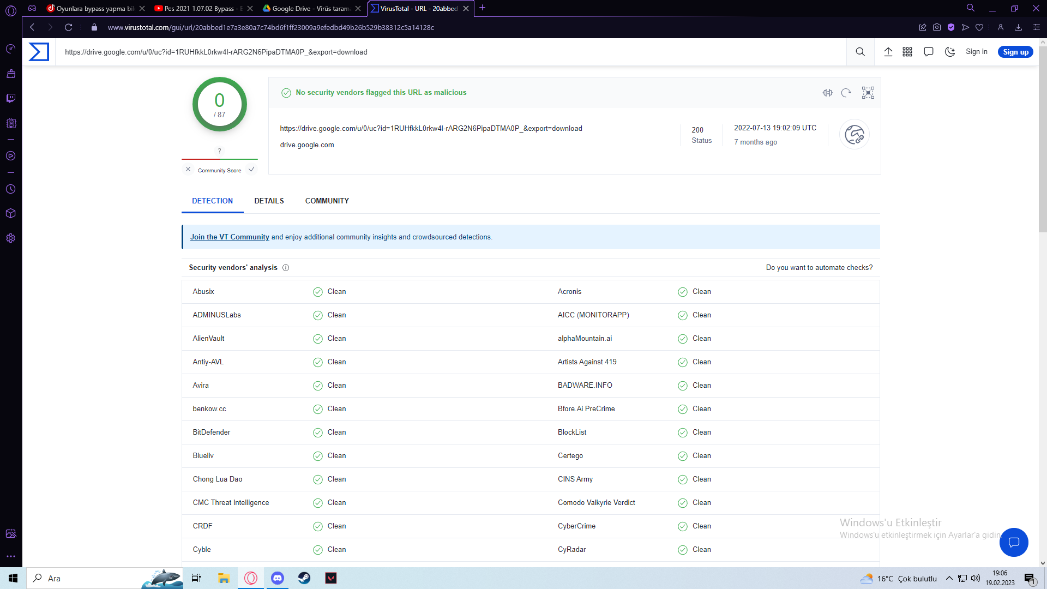Click the 200 status value
Screen dimensions: 1047x589
tap(697, 130)
